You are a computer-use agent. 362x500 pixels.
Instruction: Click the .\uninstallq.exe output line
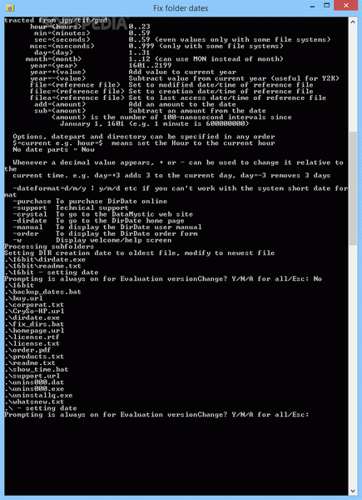[x=38, y=395]
